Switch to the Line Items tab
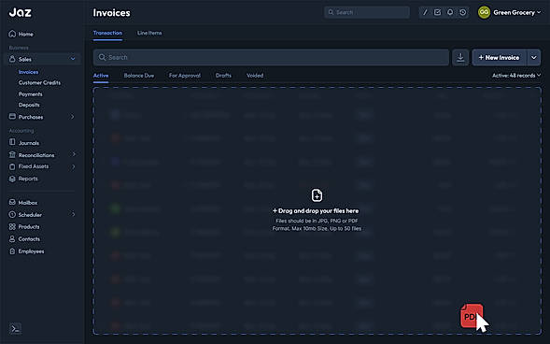This screenshot has height=344, width=550. click(149, 33)
